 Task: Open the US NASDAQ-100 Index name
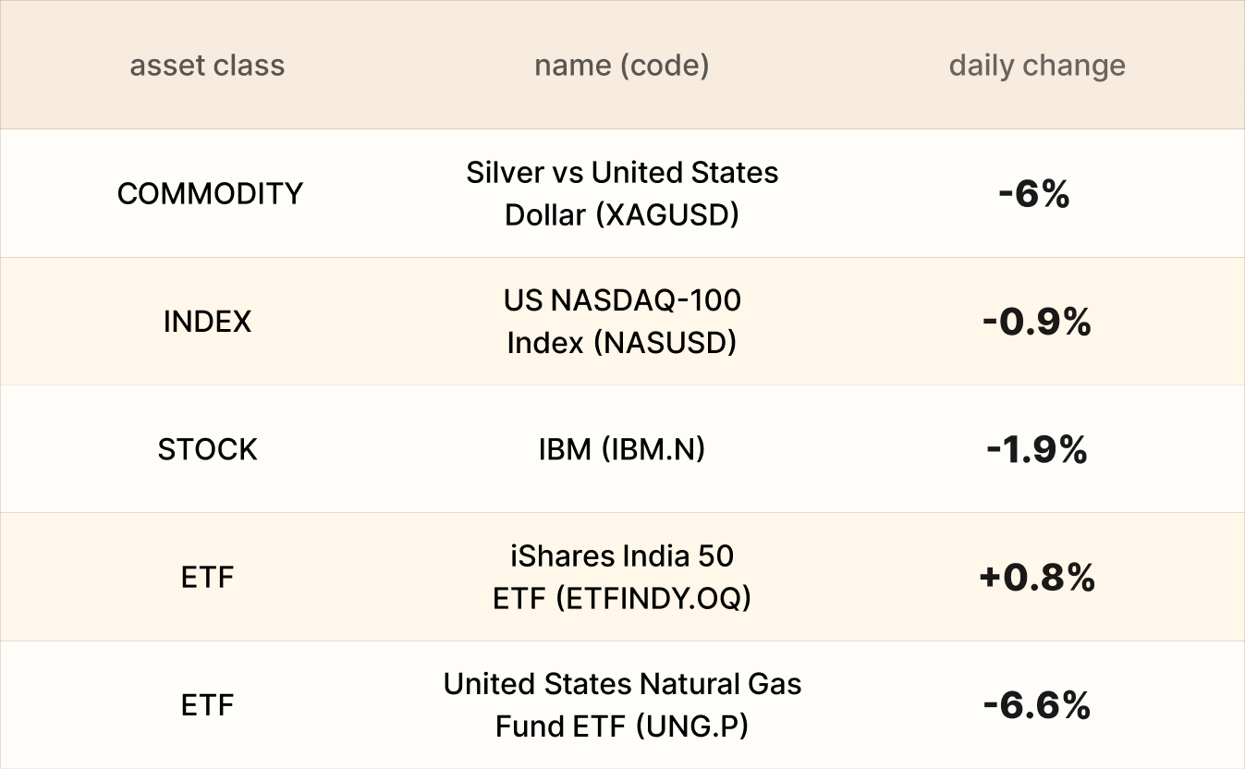[622, 321]
